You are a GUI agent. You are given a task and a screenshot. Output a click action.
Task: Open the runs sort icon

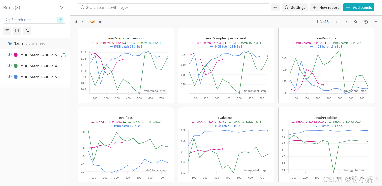[27, 31]
